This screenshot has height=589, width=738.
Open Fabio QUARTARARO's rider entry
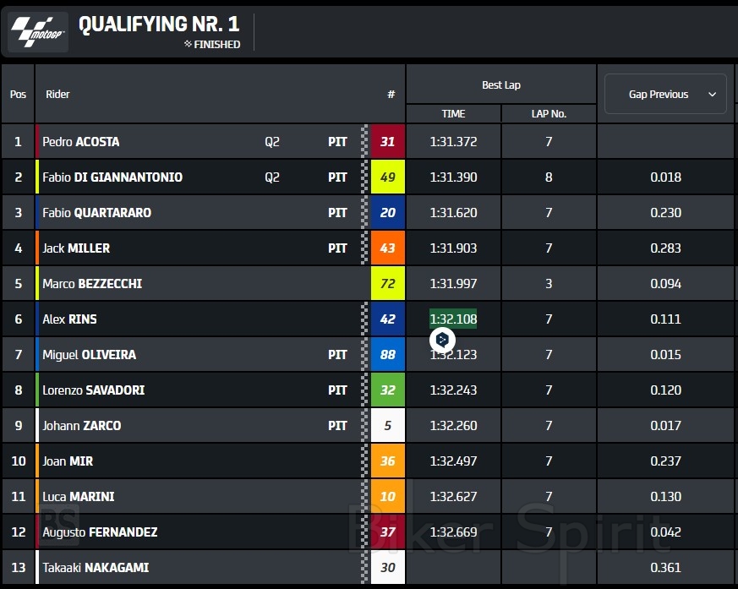96,213
